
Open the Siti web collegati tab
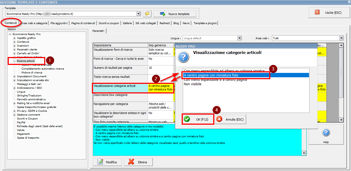click(x=146, y=23)
